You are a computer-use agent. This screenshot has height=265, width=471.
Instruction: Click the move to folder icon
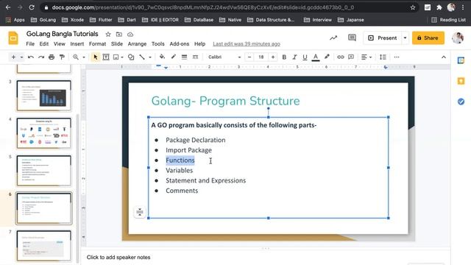pyautogui.click(x=119, y=35)
